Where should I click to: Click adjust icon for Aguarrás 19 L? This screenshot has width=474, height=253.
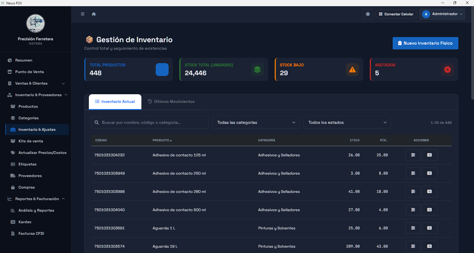[x=413, y=246]
